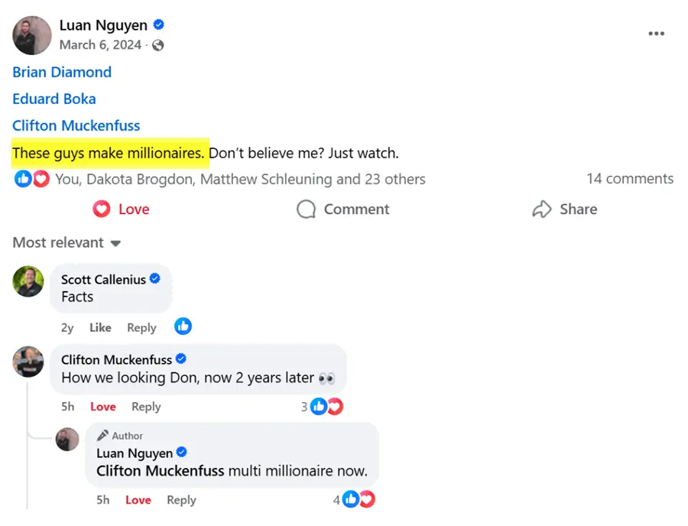Open the March 6, 2024 post timestamp
The image size is (688, 526).
(100, 45)
